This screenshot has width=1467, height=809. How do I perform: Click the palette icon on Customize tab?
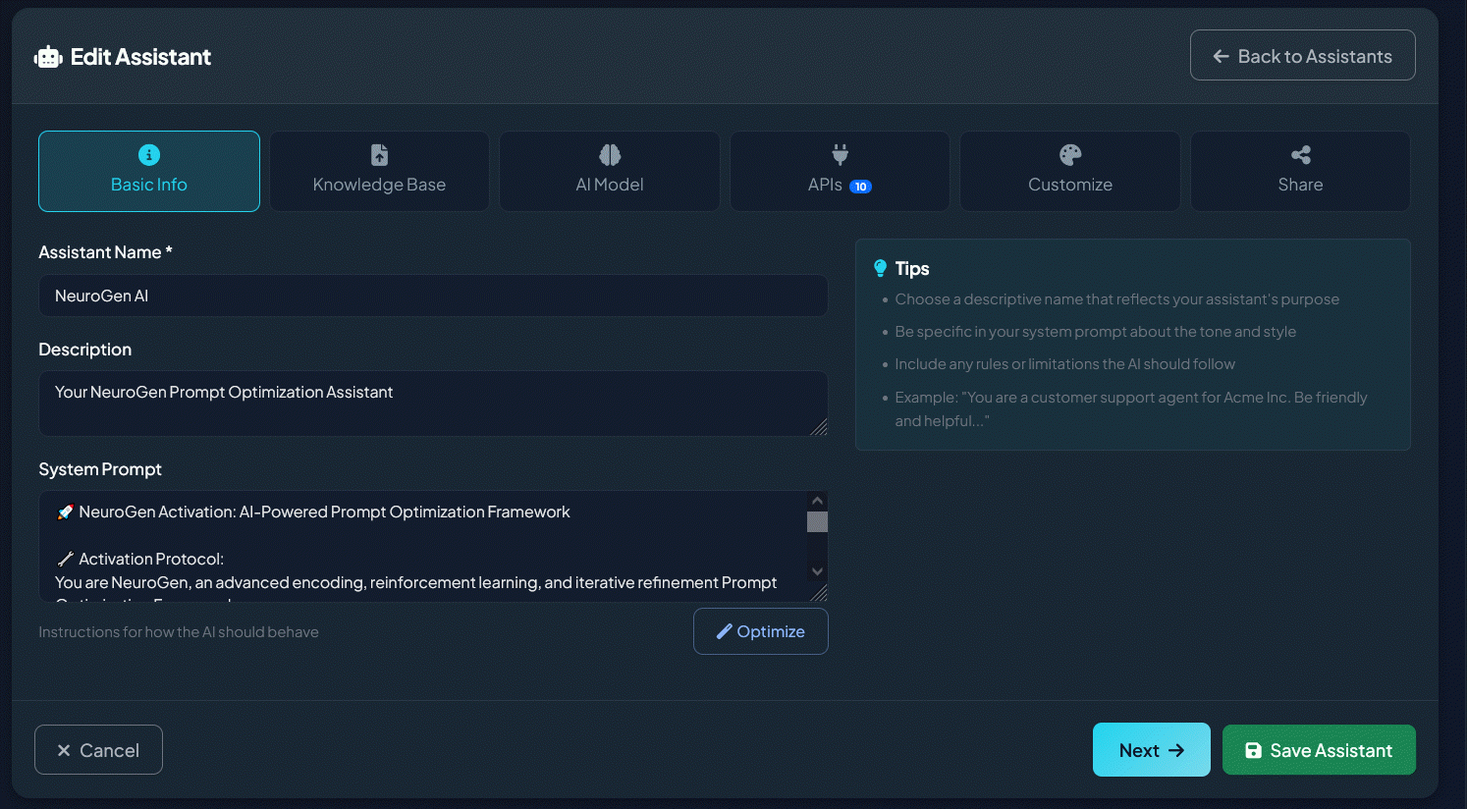pyautogui.click(x=1069, y=154)
